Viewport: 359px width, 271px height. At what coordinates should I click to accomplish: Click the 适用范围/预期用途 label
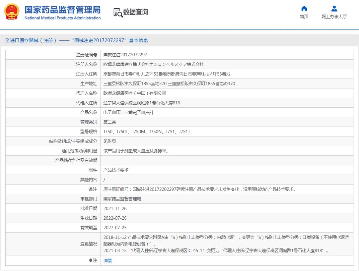point(79,151)
